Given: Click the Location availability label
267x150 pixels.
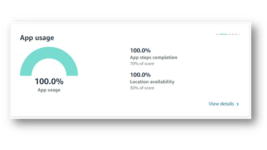Looking at the screenshot, I should click(152, 82).
